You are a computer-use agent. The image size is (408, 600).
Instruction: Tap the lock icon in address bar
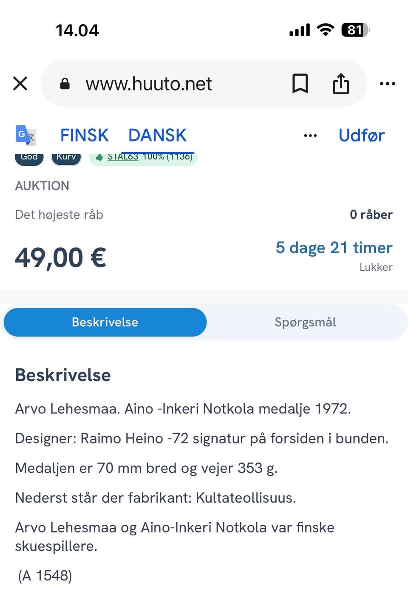coord(65,84)
